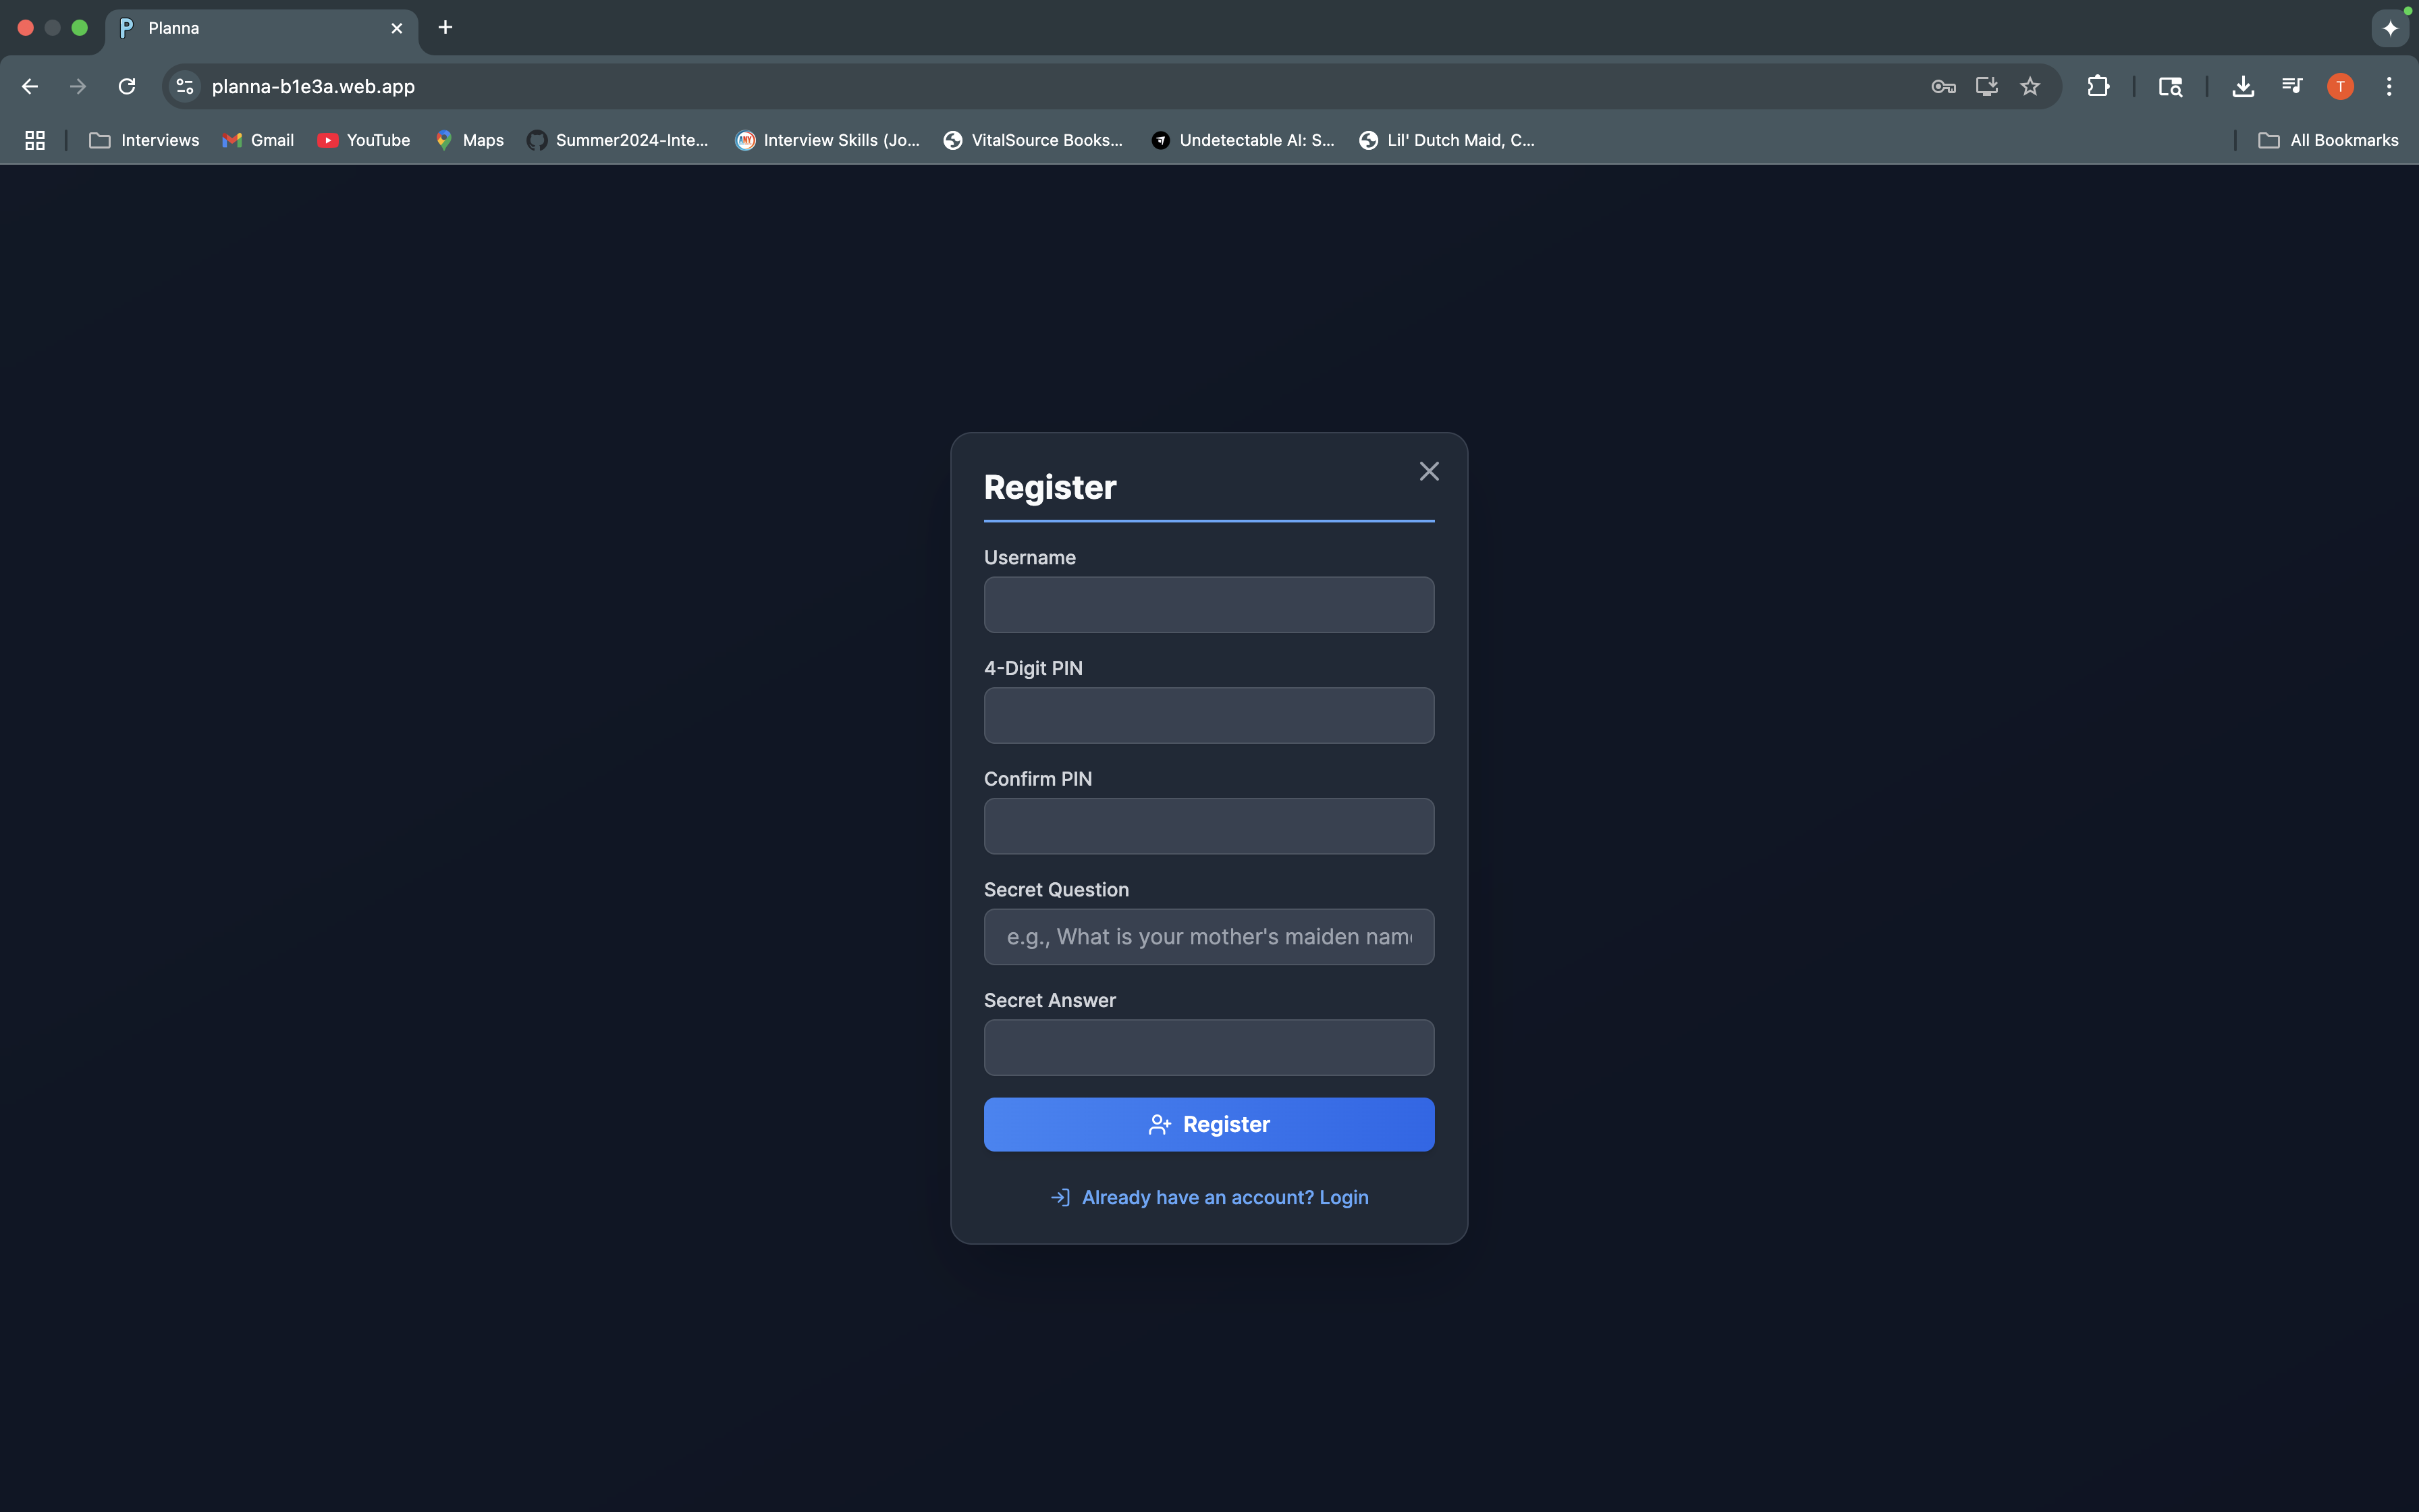Viewport: 2419px width, 1512px height.
Task: Expand the All Bookmarks folder
Action: [x=2328, y=140]
